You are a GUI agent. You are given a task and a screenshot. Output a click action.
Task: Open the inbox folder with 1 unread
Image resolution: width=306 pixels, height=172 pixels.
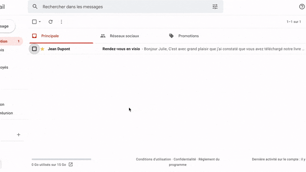pos(11,41)
